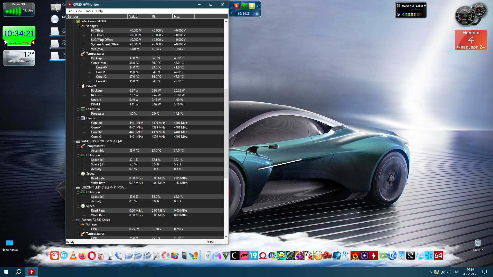
Task: Open Windows taskbar search
Action: 18,272
